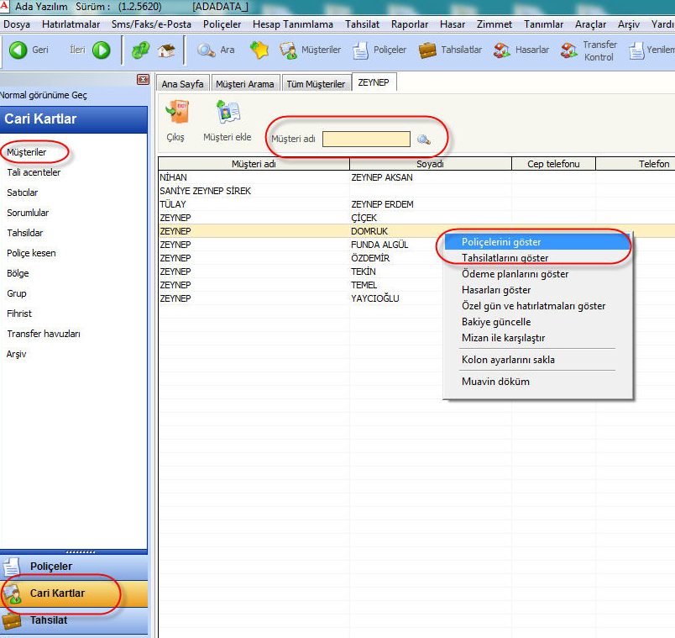Click the green İleri forward arrow icon
The height and width of the screenshot is (638, 675).
[x=102, y=50]
